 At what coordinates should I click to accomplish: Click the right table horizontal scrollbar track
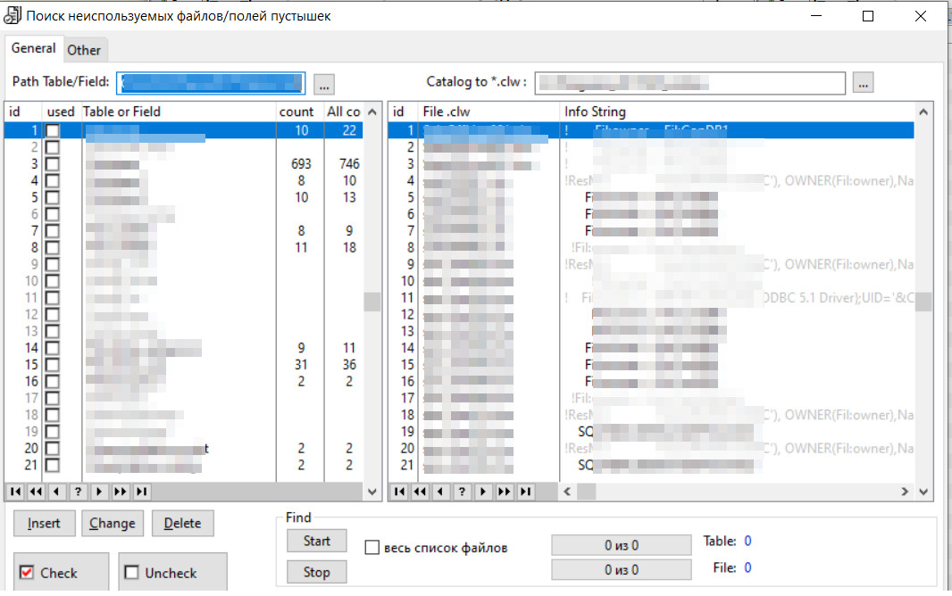tap(741, 492)
